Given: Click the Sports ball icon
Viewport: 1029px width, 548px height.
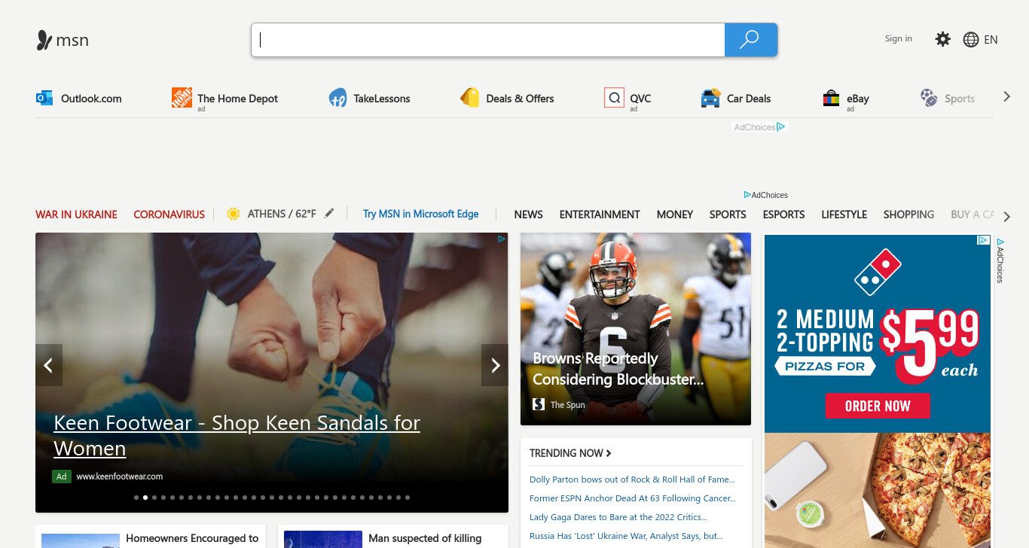Looking at the screenshot, I should point(929,98).
